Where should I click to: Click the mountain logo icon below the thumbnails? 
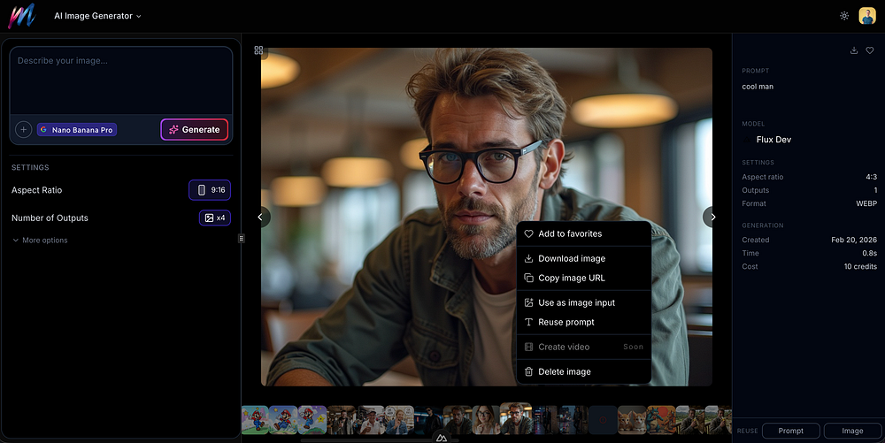[442, 438]
